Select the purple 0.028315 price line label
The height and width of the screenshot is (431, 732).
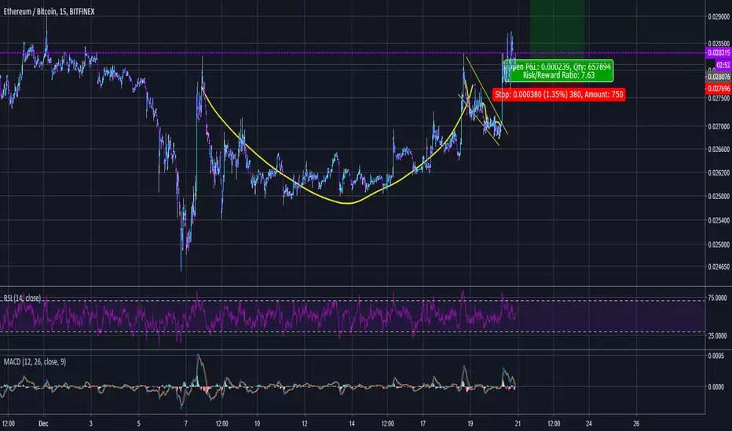point(719,53)
